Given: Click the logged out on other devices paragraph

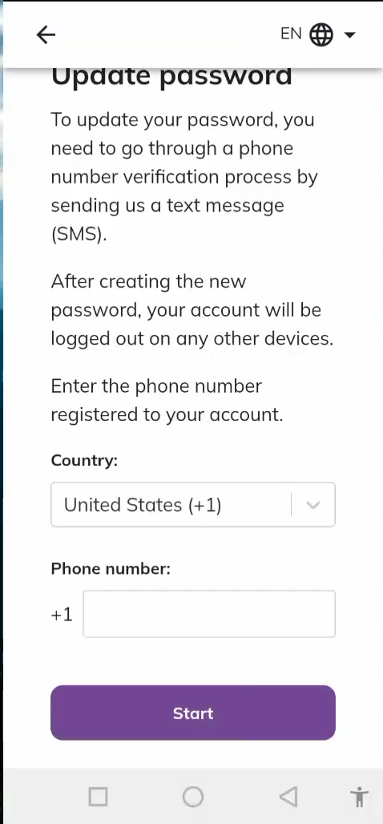Looking at the screenshot, I should (192, 310).
